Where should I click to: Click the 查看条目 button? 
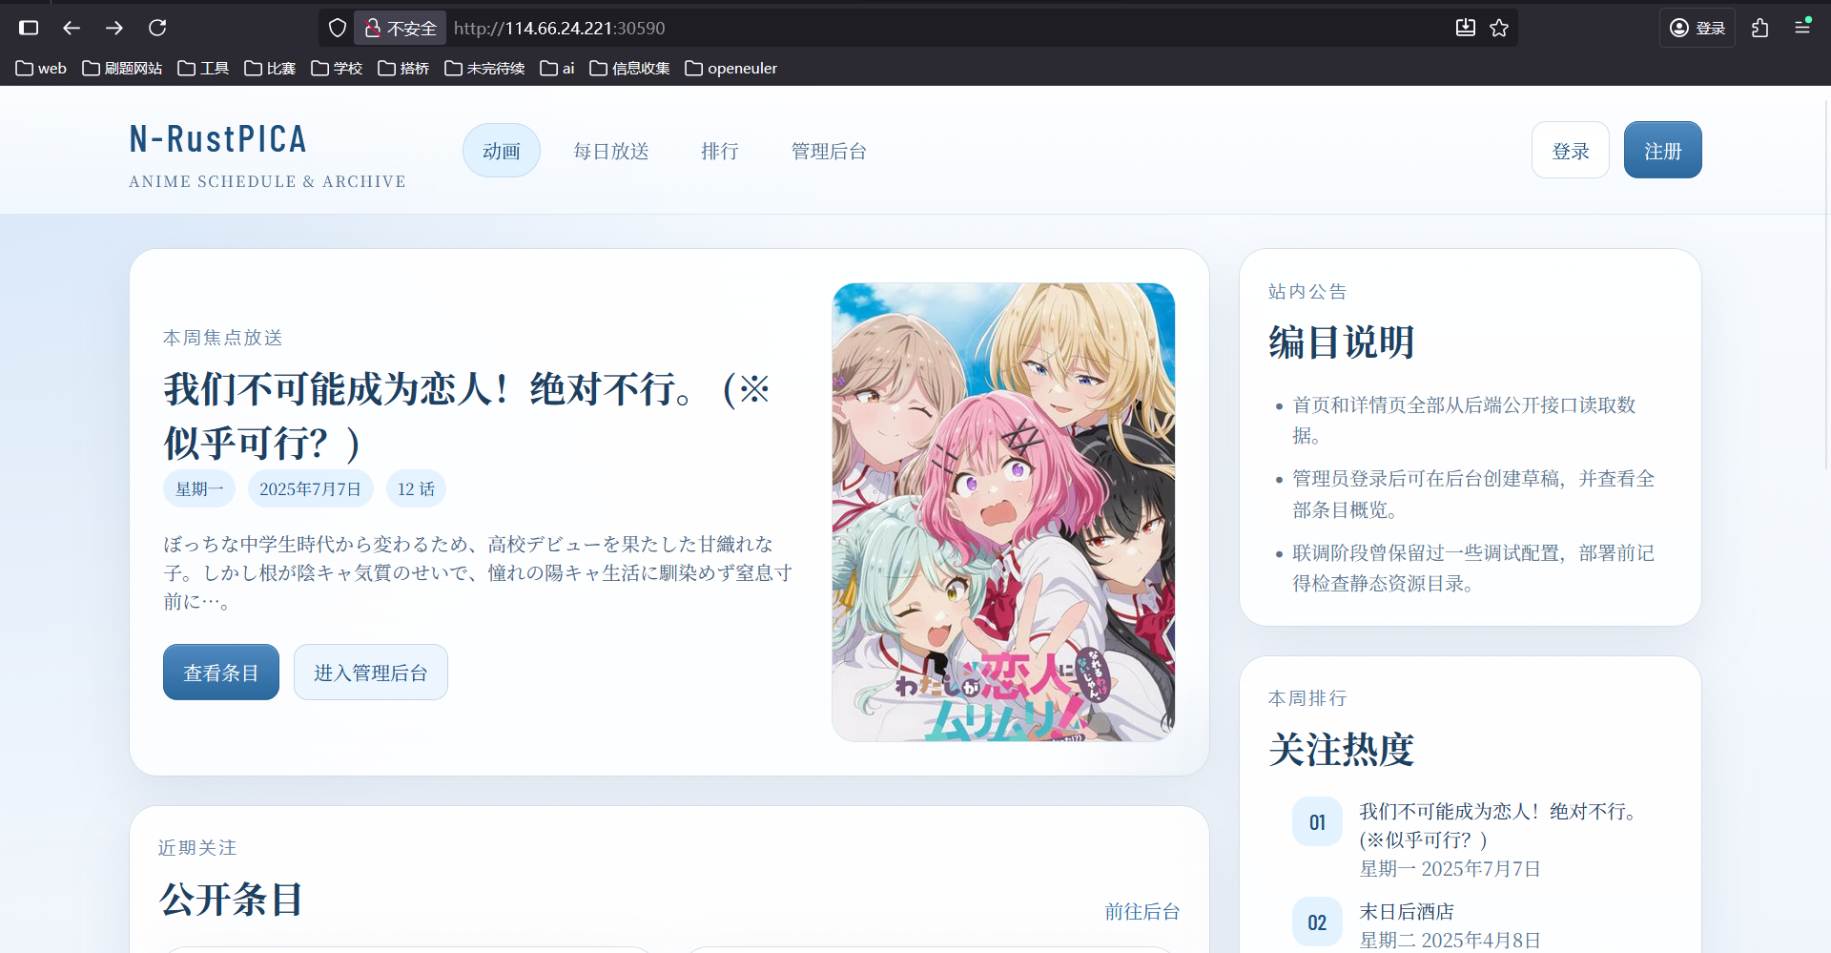[x=221, y=673]
